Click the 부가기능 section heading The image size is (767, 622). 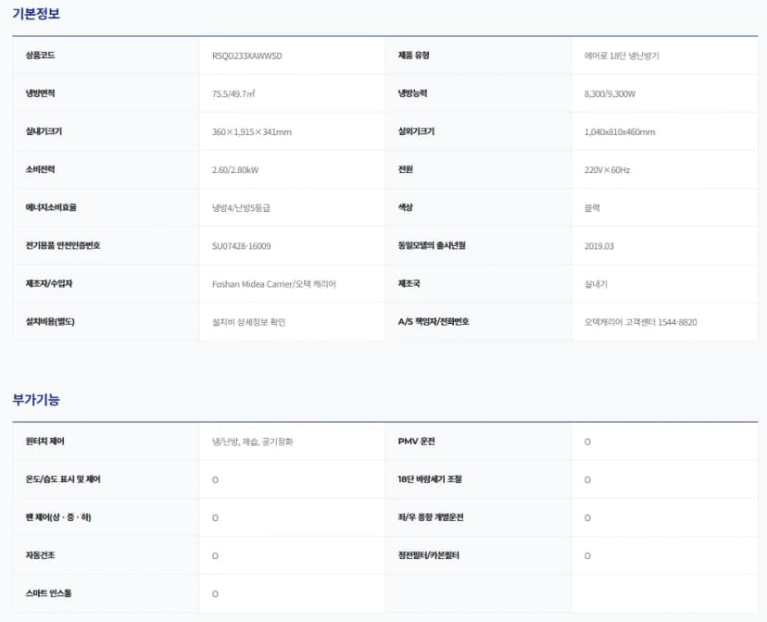point(36,400)
